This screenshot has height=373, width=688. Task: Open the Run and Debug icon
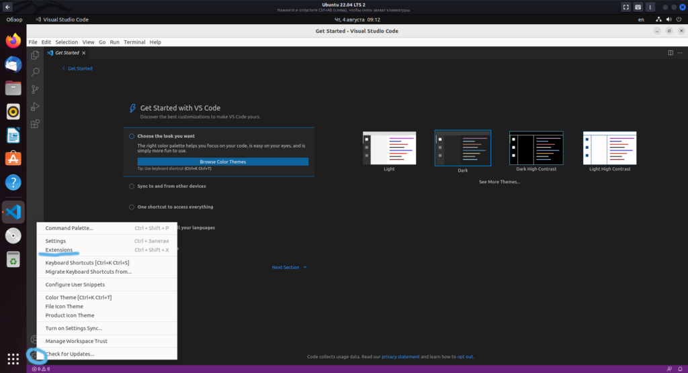[x=35, y=107]
